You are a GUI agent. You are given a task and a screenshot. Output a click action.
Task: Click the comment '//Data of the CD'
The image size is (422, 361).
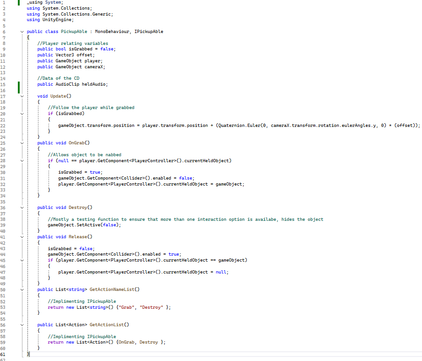click(x=58, y=78)
